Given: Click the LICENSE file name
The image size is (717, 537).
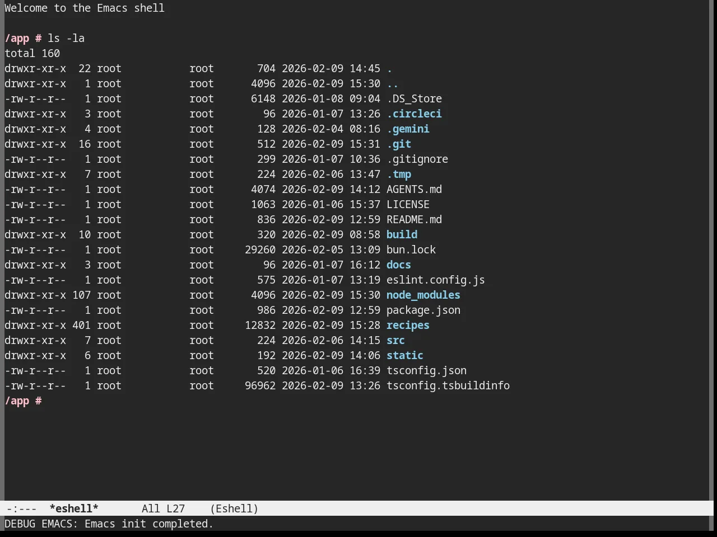Looking at the screenshot, I should pyautogui.click(x=408, y=204).
